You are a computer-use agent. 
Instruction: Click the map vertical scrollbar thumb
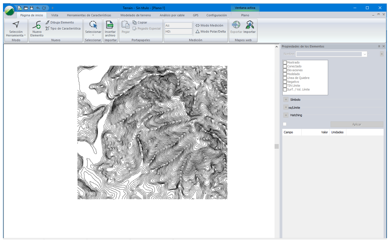(276, 146)
